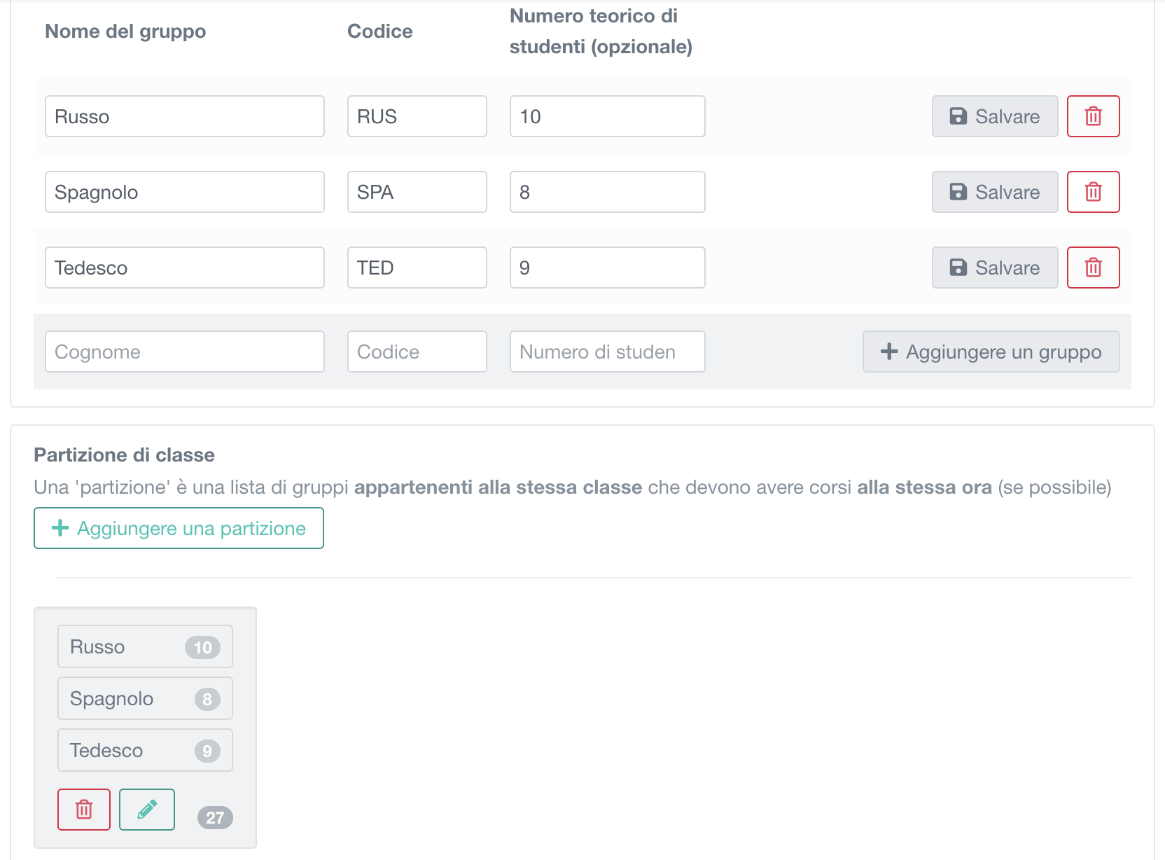The image size is (1165, 860).
Task: Save the Russo group row
Action: click(994, 116)
